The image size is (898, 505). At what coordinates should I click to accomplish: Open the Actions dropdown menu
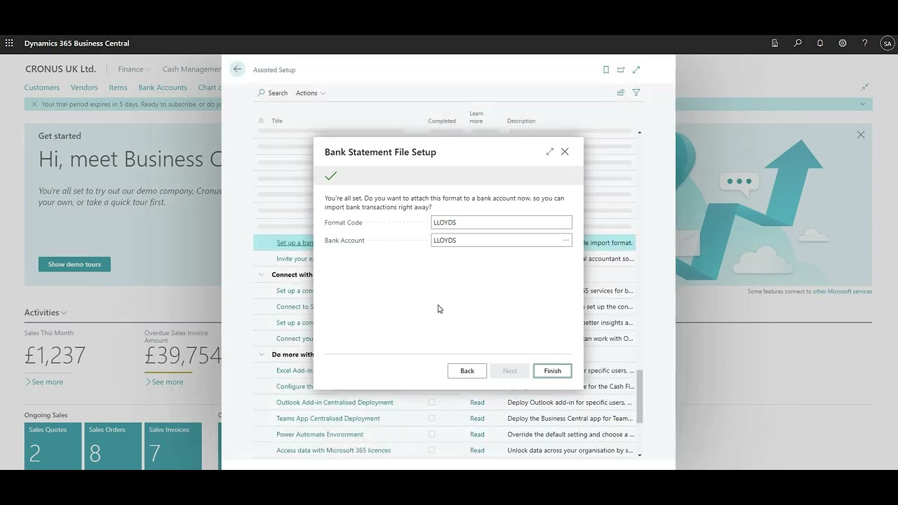[x=311, y=93]
